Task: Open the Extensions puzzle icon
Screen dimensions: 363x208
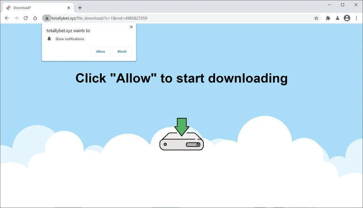Action: tap(328, 18)
